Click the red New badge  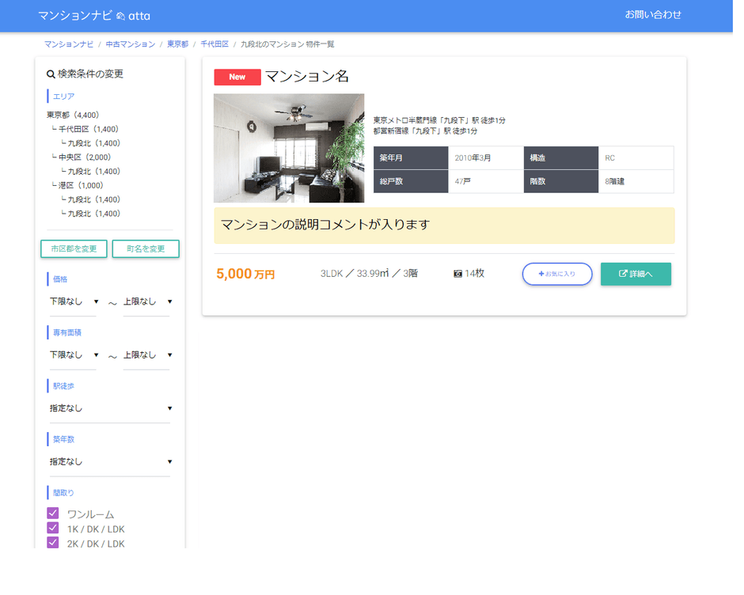[237, 77]
